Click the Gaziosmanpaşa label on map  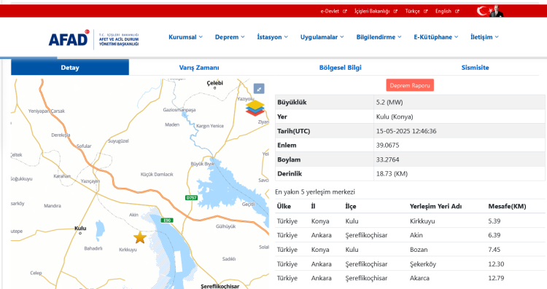pyautogui.click(x=179, y=110)
